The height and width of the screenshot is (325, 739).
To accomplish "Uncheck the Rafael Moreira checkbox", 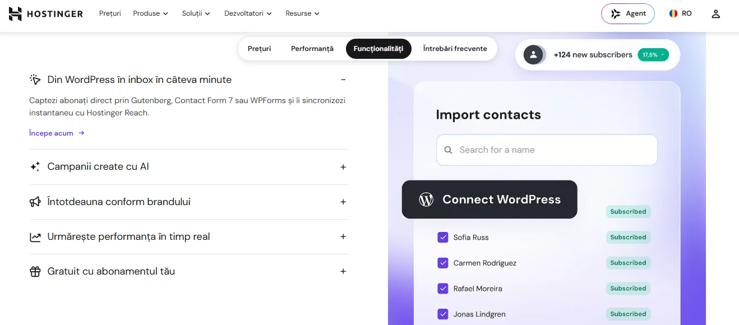I will pos(443,289).
